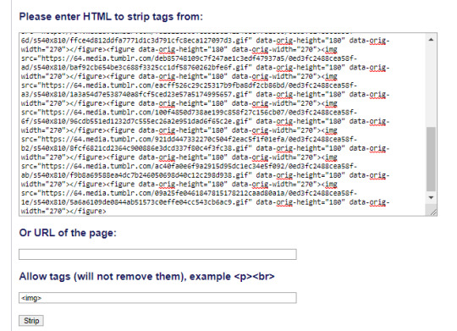Click the src line containing 09a25fe0461847815178212caad80a1a
The height and width of the screenshot is (331, 457).
(189, 193)
